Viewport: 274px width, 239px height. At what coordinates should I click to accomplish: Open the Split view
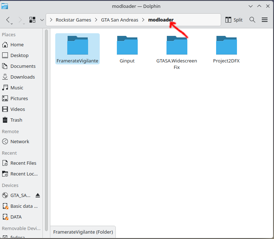point(234,20)
